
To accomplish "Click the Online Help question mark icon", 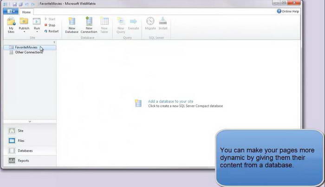I will [x=279, y=11].
